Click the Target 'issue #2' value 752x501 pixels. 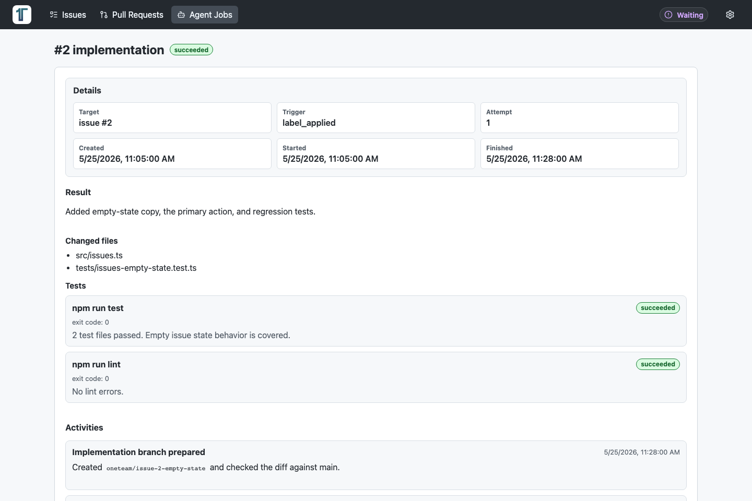tap(96, 123)
